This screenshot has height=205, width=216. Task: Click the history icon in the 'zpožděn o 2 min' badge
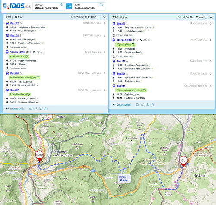[x=145, y=90]
